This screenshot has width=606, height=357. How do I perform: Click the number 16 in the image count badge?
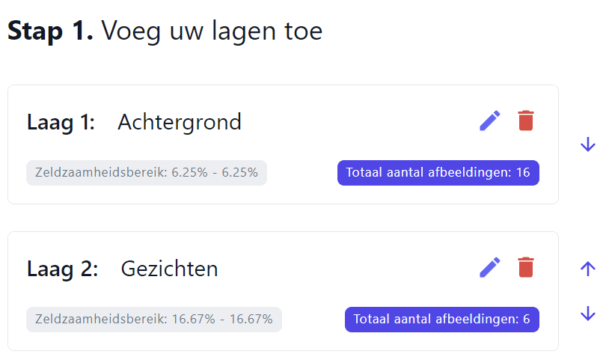click(x=523, y=172)
